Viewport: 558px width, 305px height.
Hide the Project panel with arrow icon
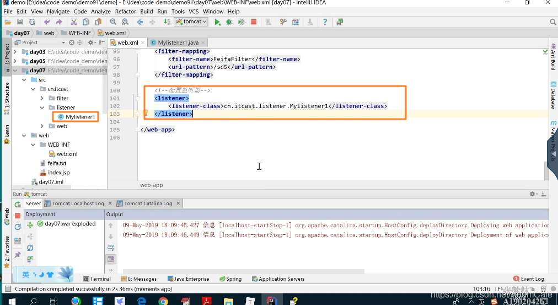(102, 42)
